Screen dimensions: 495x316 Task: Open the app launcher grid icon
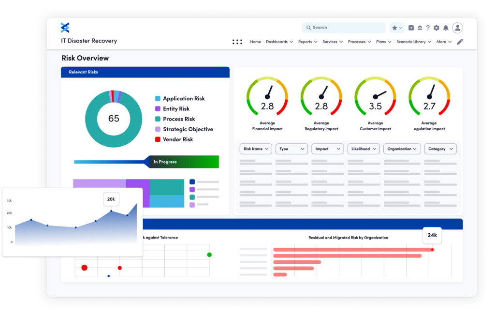(x=237, y=42)
